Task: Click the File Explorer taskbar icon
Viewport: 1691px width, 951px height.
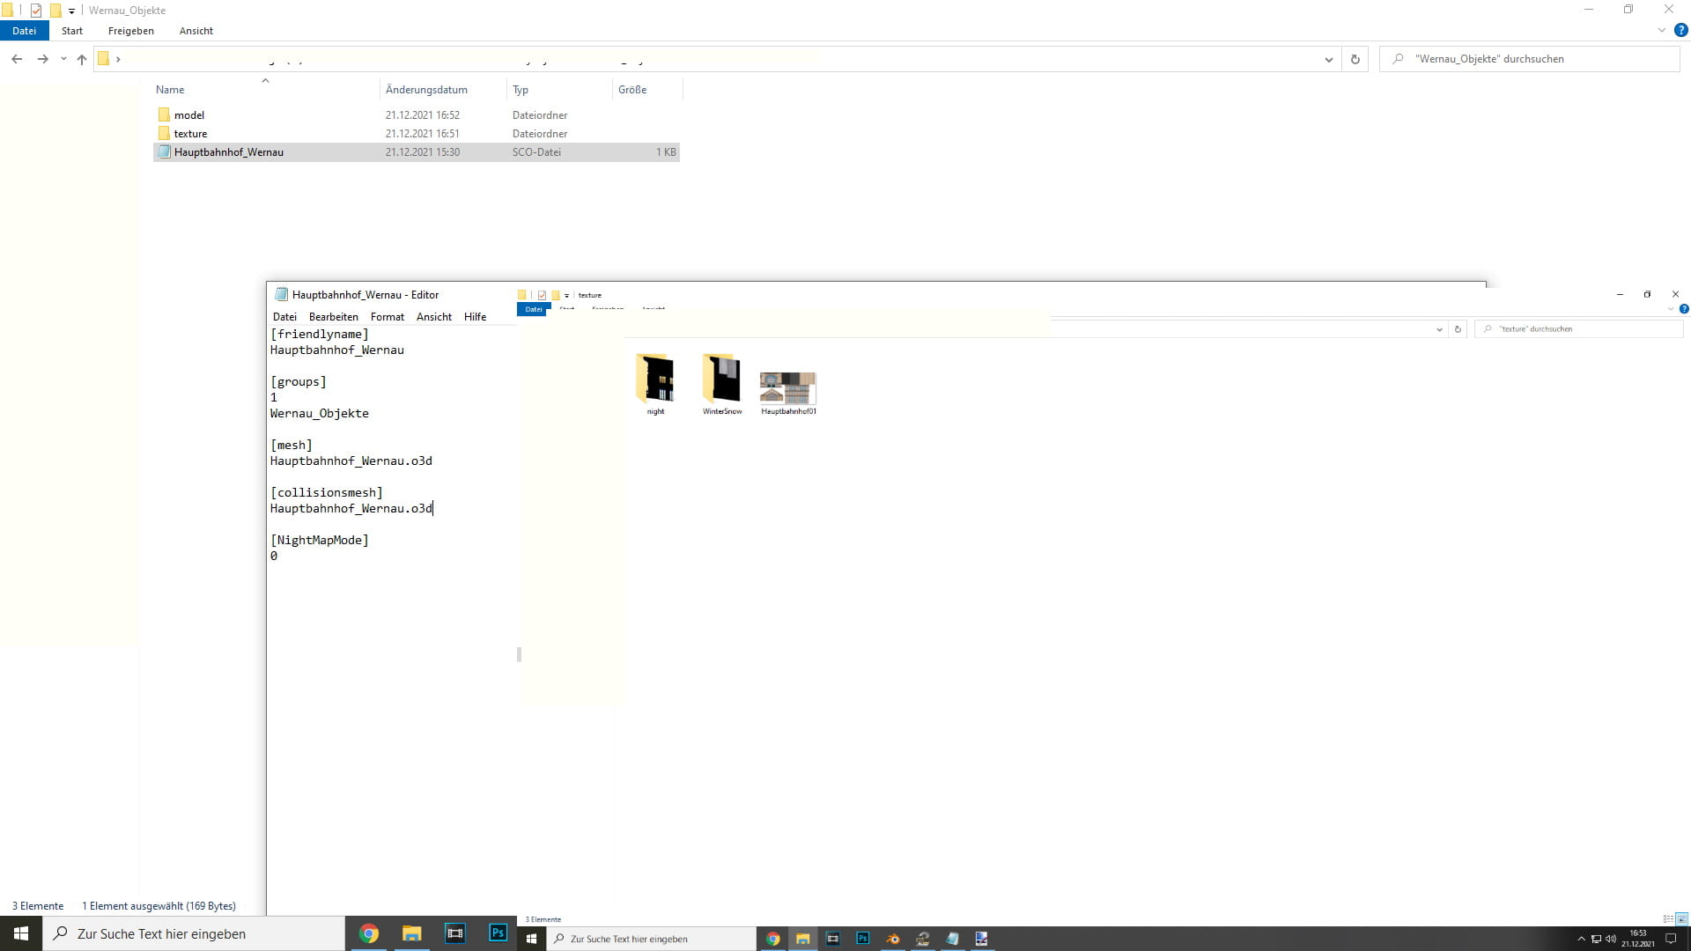Action: [411, 933]
